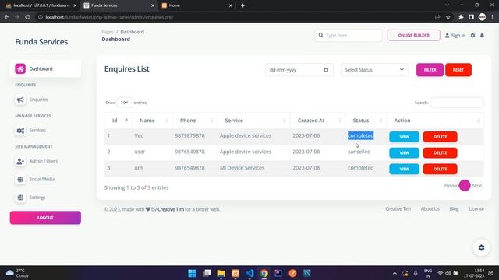This screenshot has height=280, width=499.
Task: Sort table by Created At column
Action: coord(317,121)
